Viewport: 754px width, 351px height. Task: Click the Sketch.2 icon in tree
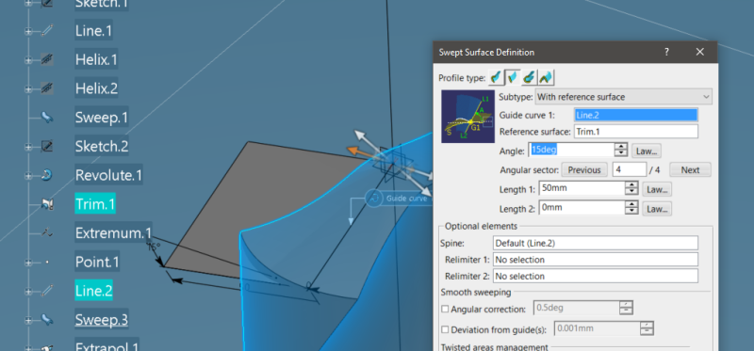point(46,147)
